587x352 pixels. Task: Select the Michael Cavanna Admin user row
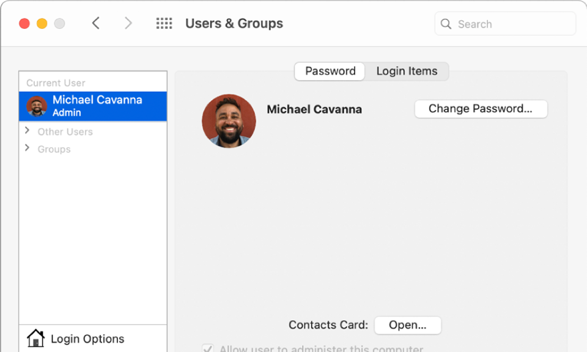(93, 106)
